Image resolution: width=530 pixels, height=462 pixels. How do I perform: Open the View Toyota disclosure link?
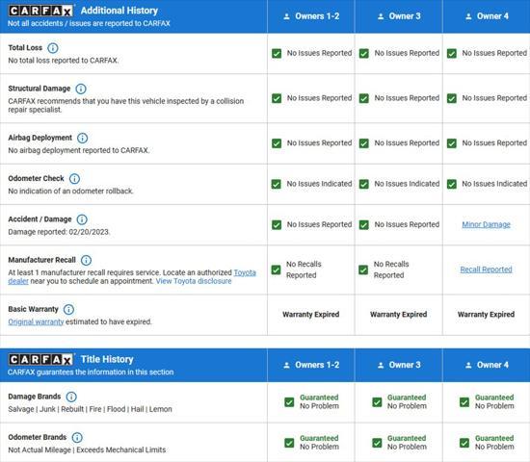194,281
